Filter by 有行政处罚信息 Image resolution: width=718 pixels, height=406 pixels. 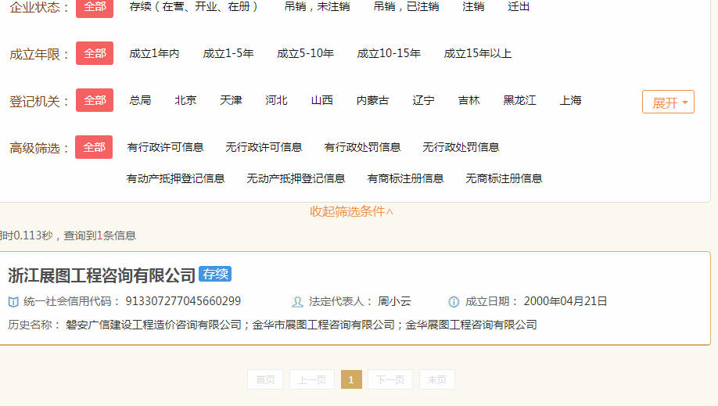coord(362,147)
